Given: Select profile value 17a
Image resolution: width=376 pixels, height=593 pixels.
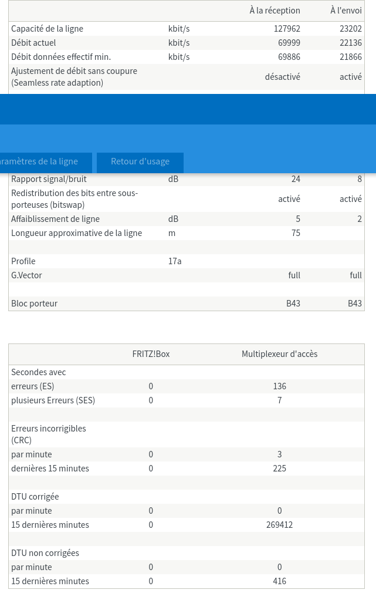Looking at the screenshot, I should point(175,261).
